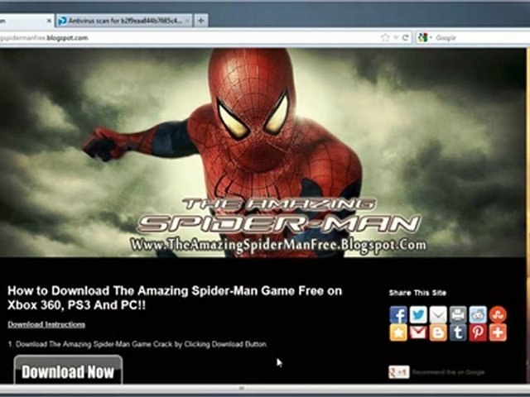Click the yellow star favorites icon
This screenshot has width=530, height=397.
tap(398, 332)
